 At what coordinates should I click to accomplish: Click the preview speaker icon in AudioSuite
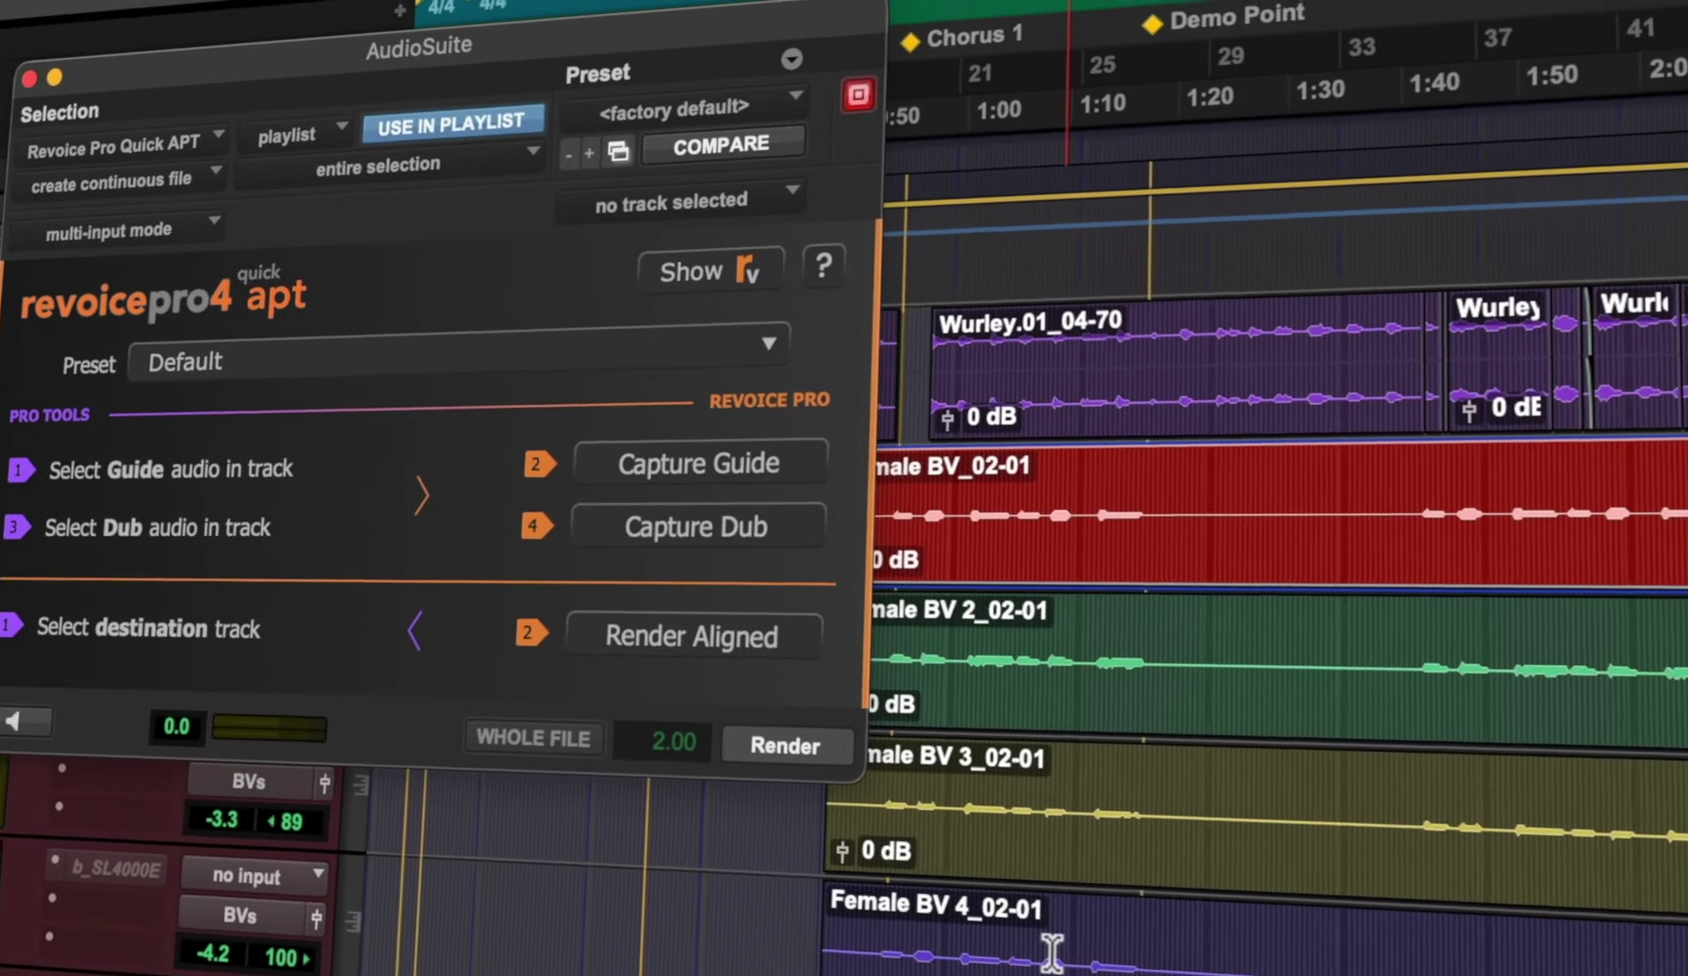point(14,720)
